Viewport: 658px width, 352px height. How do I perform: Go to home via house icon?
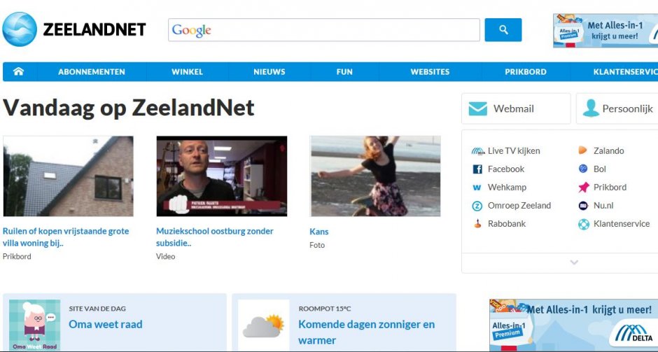(x=18, y=72)
